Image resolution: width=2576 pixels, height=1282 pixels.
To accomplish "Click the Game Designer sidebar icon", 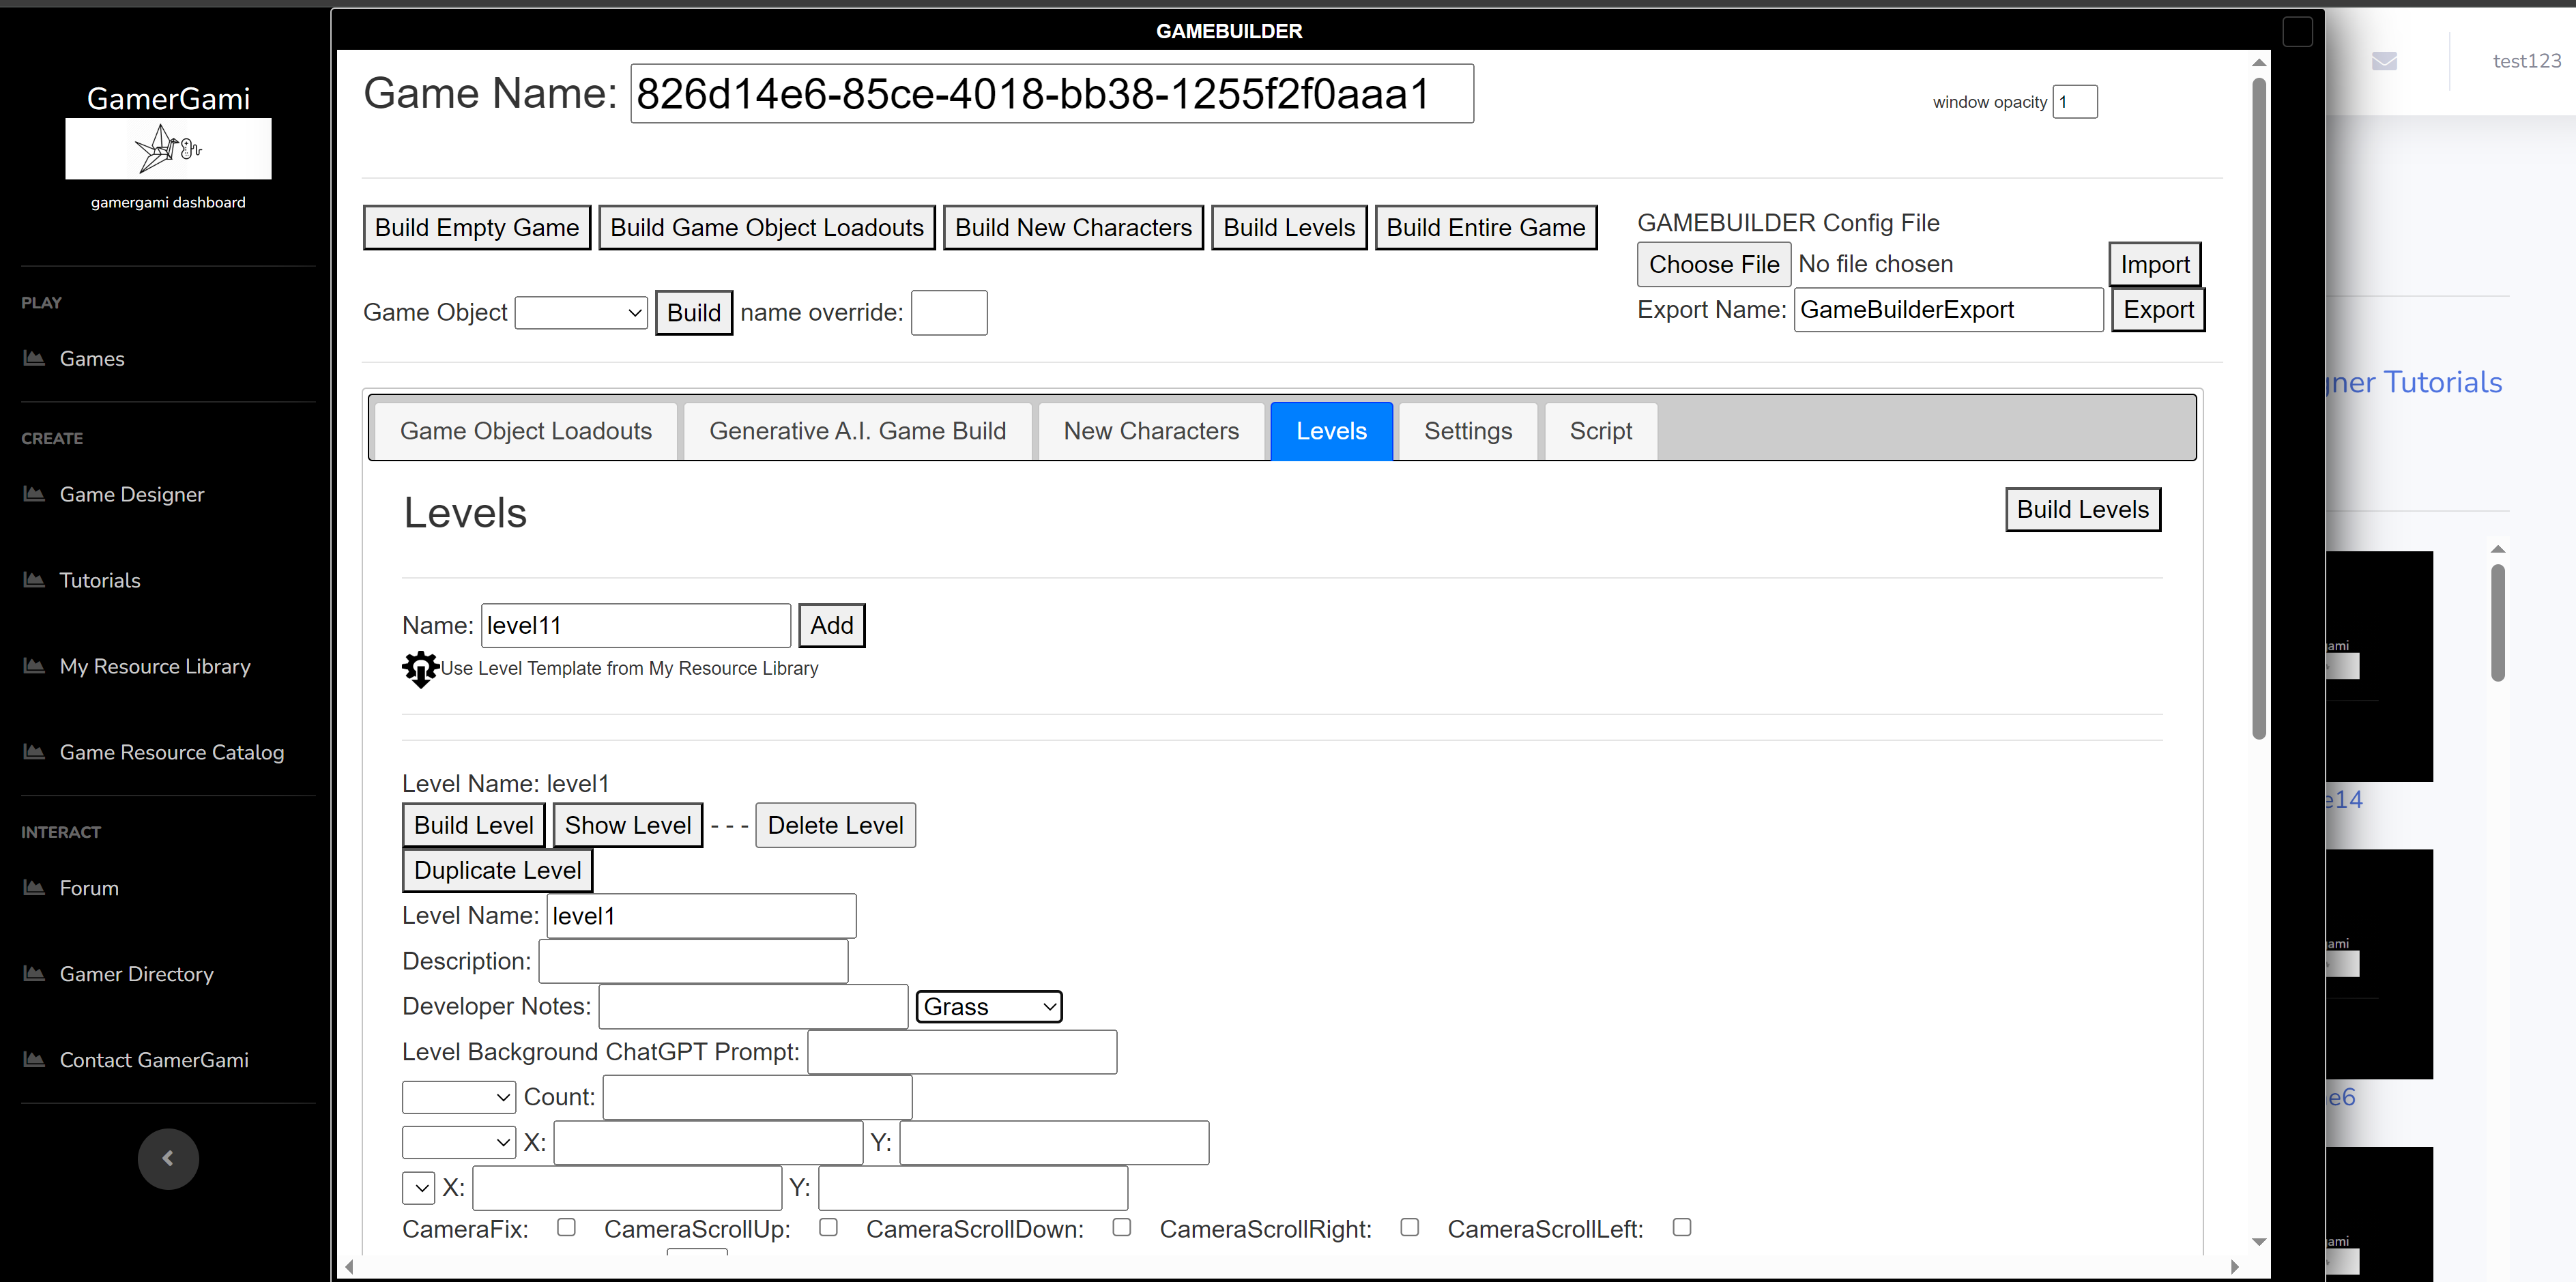I will 34,494.
